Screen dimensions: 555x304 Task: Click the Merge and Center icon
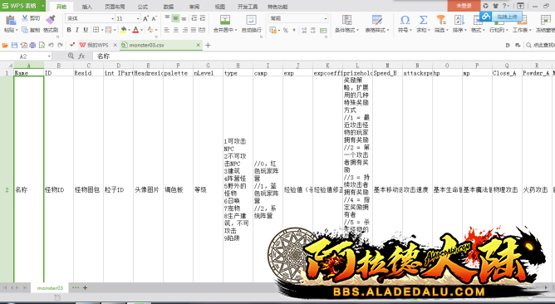[225, 20]
